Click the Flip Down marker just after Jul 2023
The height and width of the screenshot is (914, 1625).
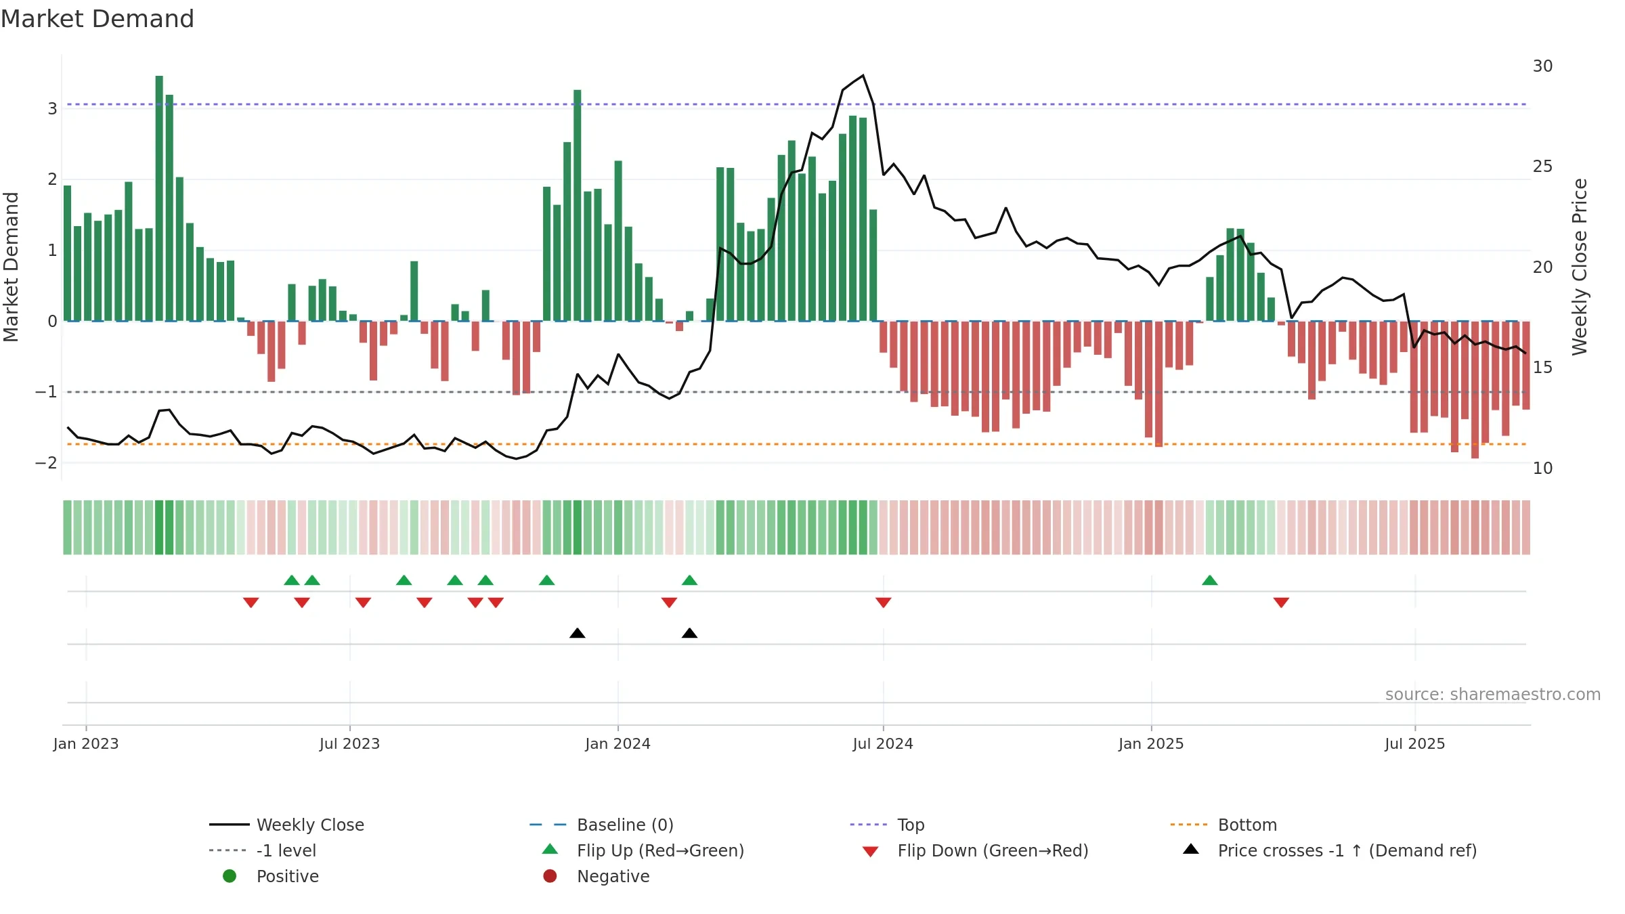(x=363, y=603)
